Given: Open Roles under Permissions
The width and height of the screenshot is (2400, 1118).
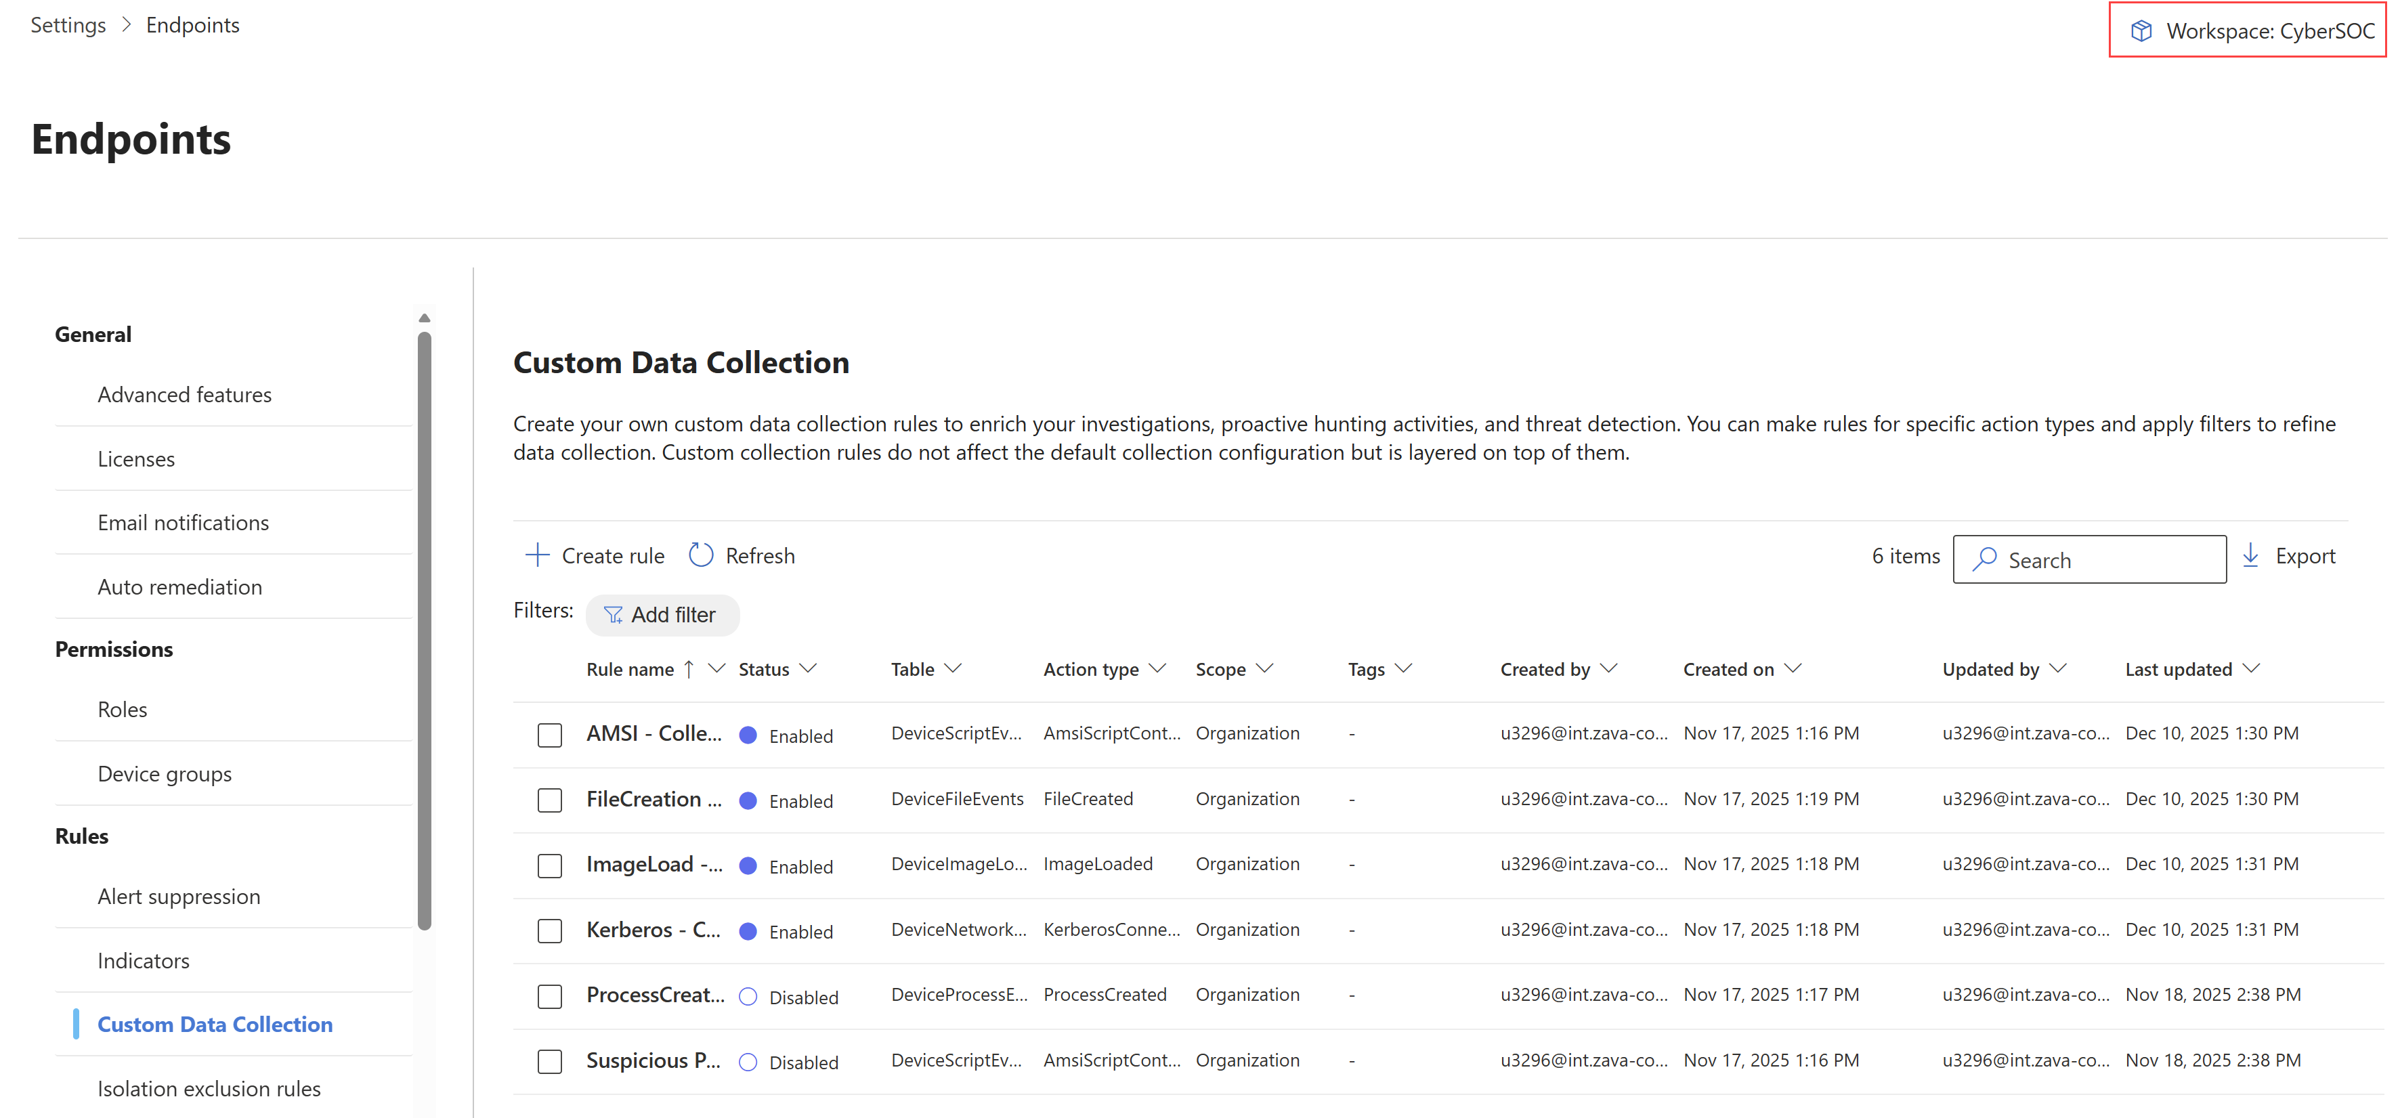Looking at the screenshot, I should (x=122, y=709).
